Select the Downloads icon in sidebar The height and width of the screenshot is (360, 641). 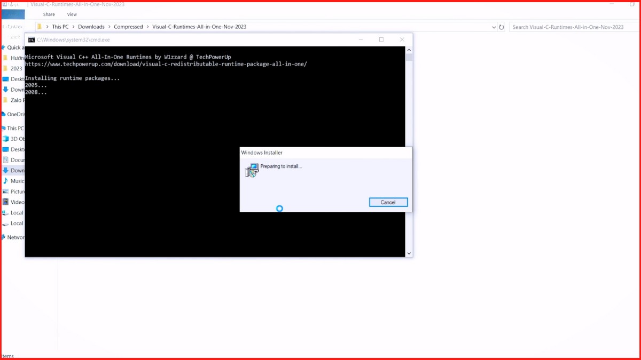pyautogui.click(x=16, y=170)
